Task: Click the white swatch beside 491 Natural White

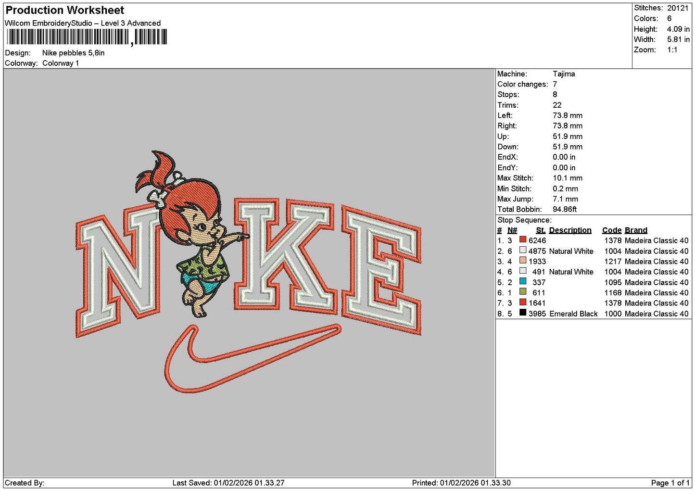Action: [523, 271]
